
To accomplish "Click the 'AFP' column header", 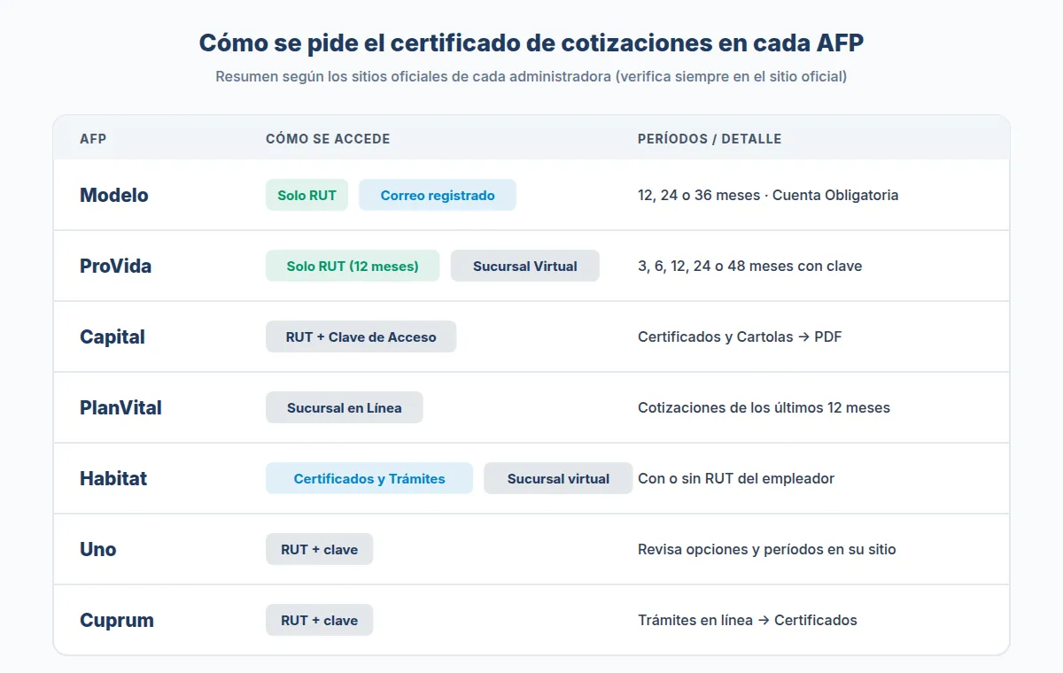I will pos(93,139).
